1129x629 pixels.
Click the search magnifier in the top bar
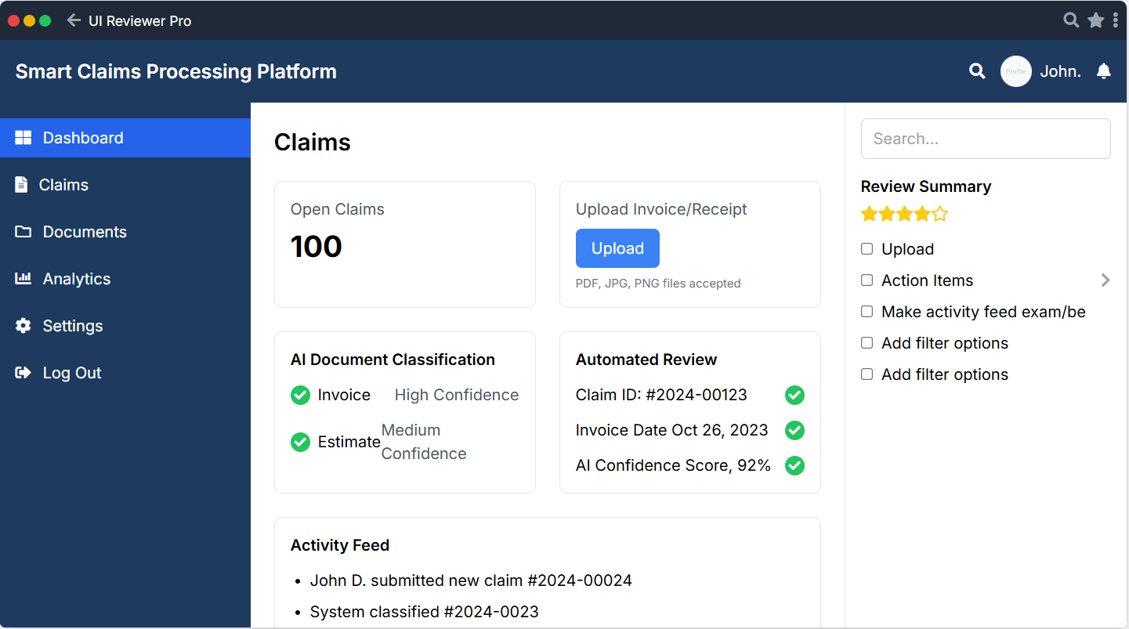click(976, 70)
